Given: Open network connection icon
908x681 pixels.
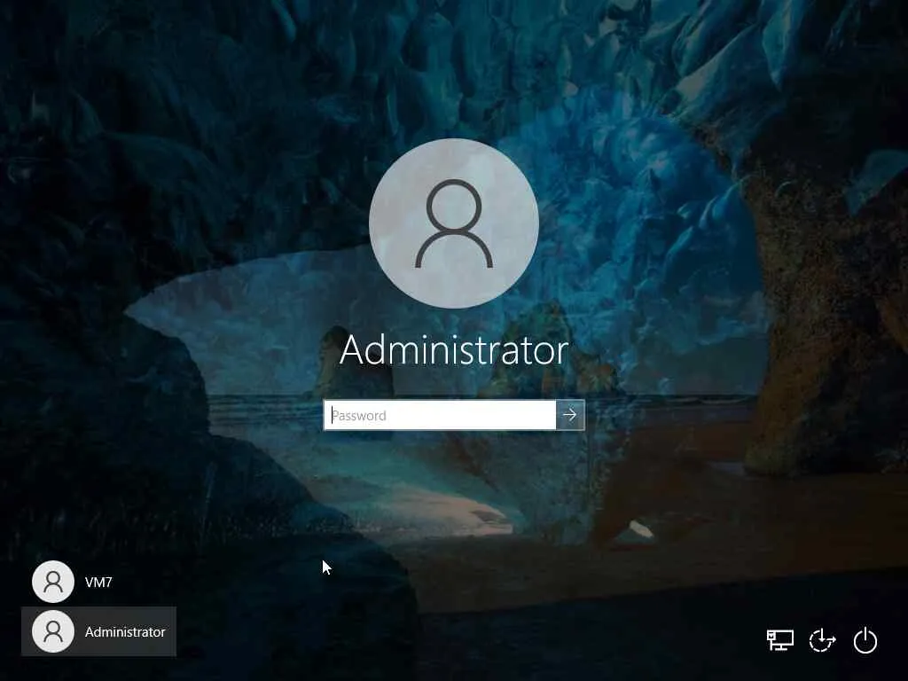Looking at the screenshot, I should tap(780, 640).
